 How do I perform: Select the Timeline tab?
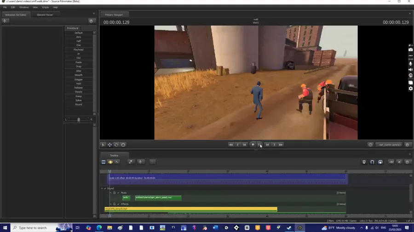click(114, 155)
